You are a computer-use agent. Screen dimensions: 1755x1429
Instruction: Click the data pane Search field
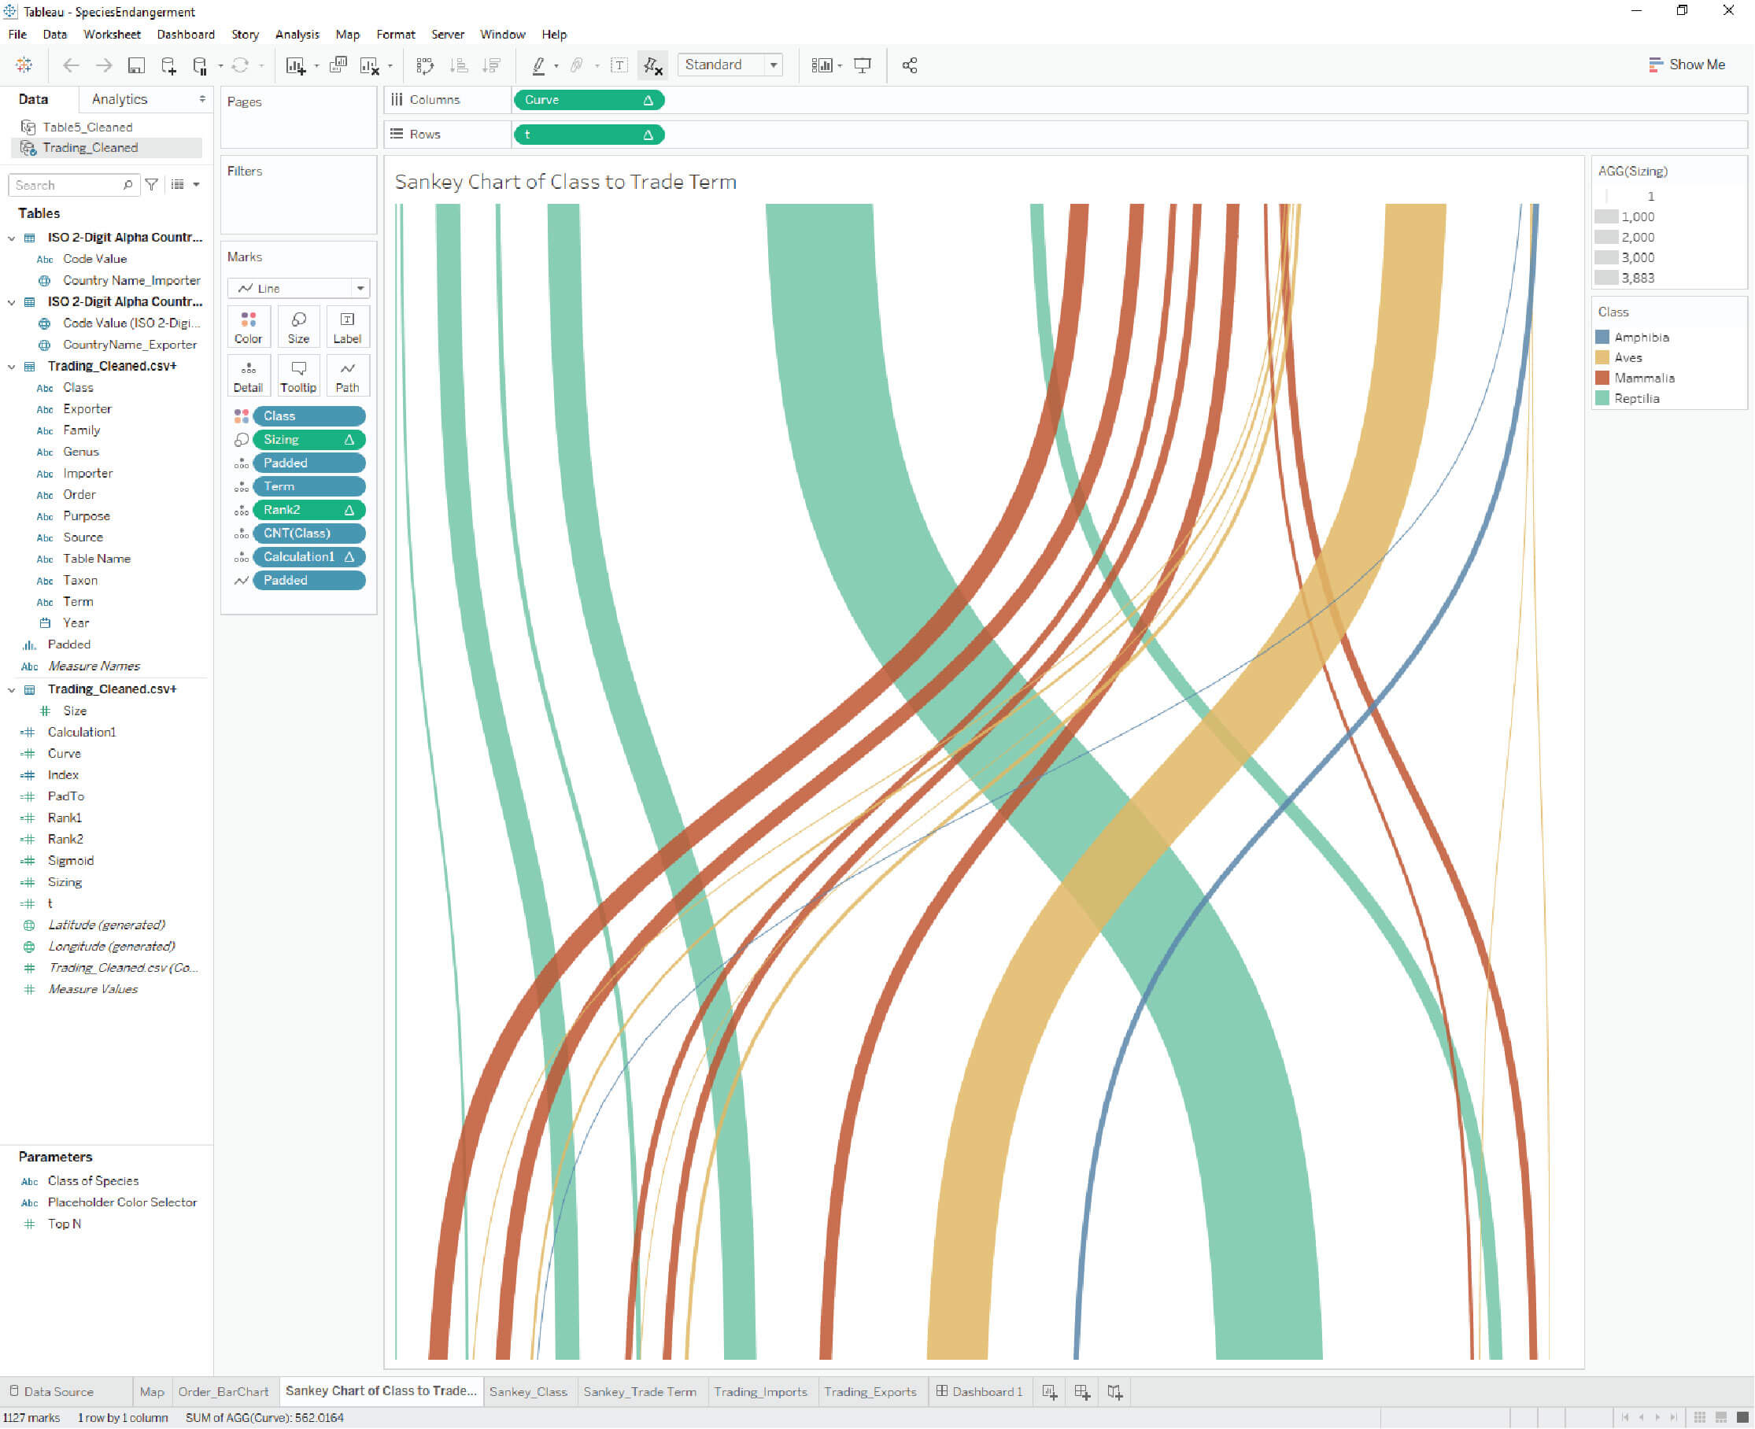[72, 185]
